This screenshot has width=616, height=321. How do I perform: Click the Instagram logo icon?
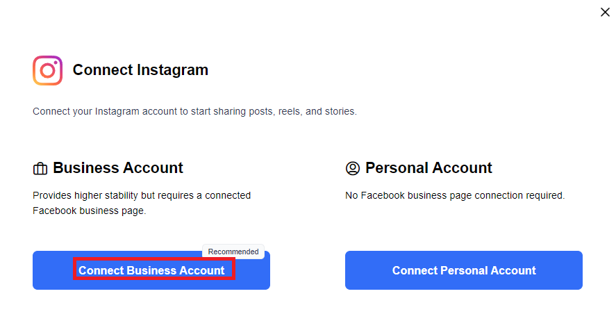(47, 70)
